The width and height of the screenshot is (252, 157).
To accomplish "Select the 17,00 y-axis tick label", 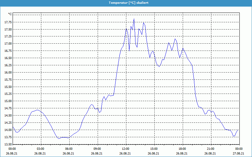I will pos(8,44).
